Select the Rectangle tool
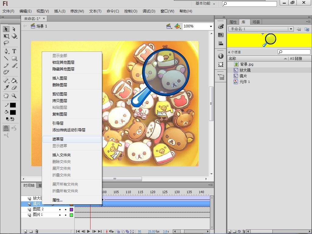This screenshot has width=312, height=234. point(14,58)
